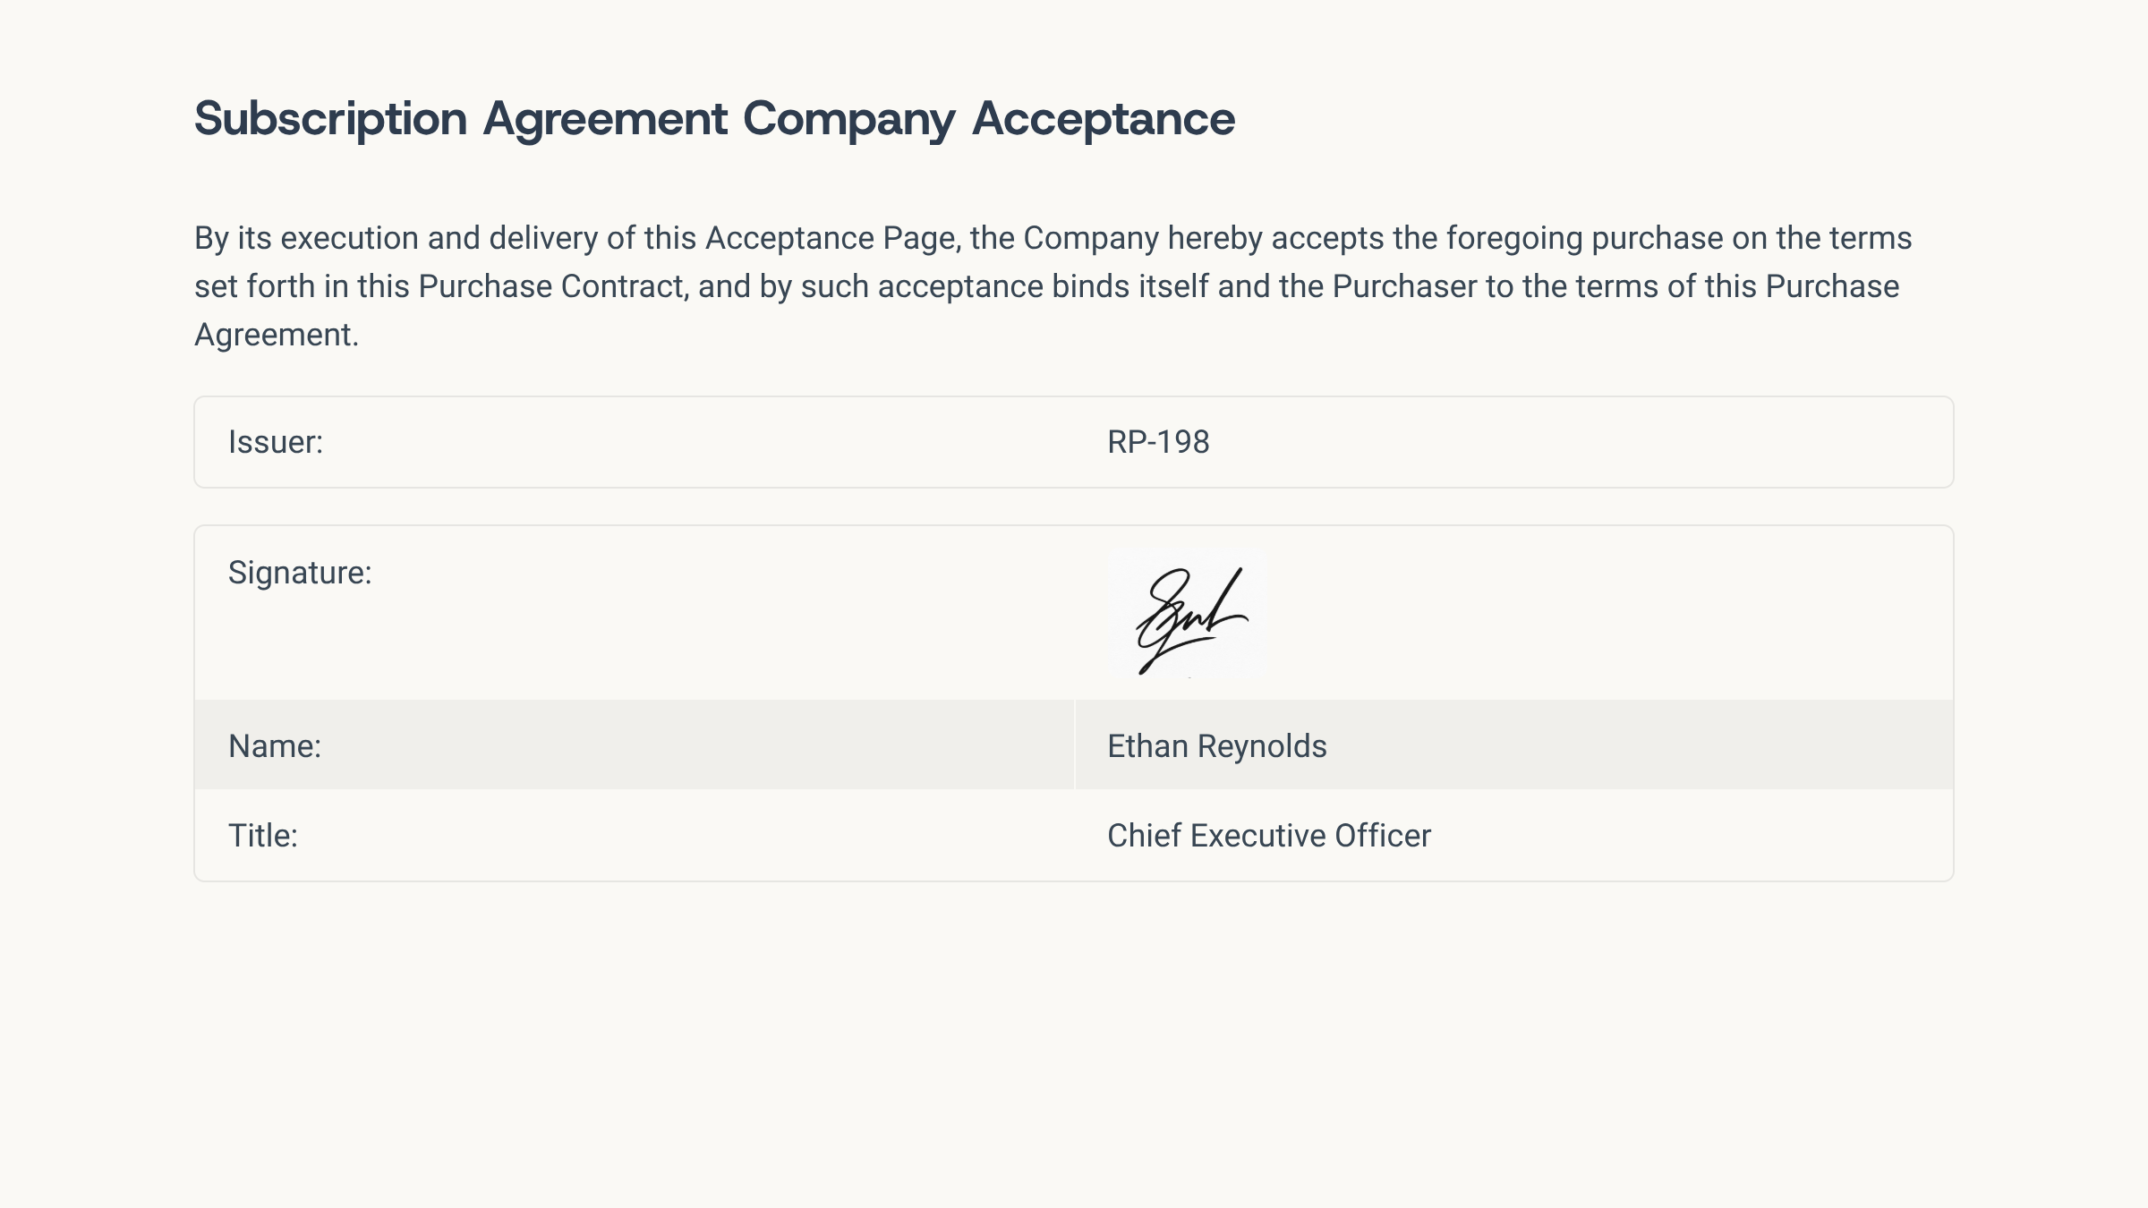
Task: Click the handwritten signature image
Action: click(x=1189, y=614)
